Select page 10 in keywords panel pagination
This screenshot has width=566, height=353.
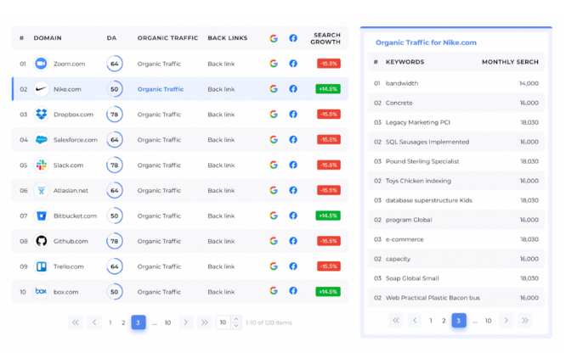pyautogui.click(x=488, y=321)
